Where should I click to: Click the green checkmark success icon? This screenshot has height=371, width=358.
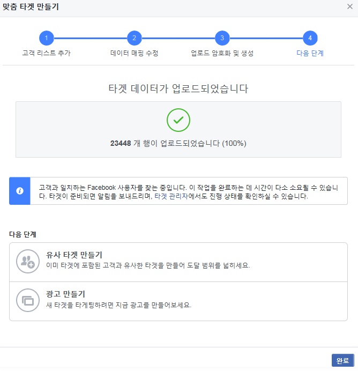point(178,120)
